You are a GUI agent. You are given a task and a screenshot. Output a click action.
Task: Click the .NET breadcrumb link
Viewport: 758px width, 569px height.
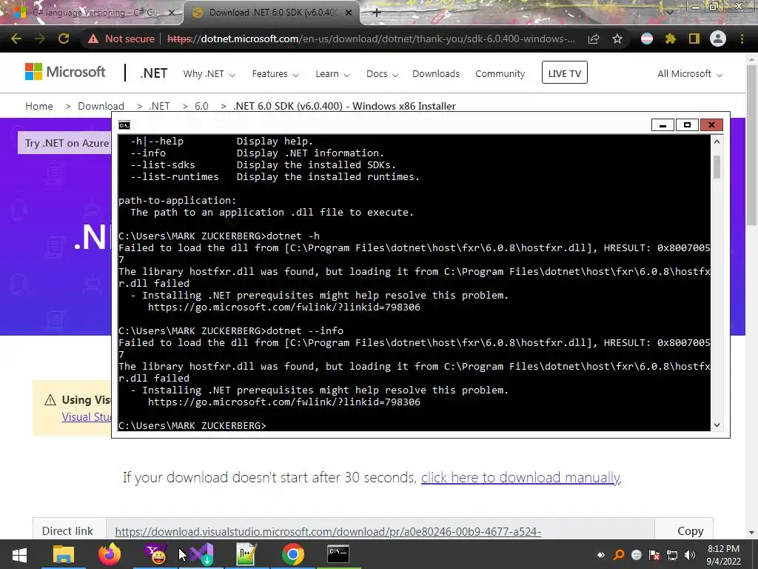(159, 106)
